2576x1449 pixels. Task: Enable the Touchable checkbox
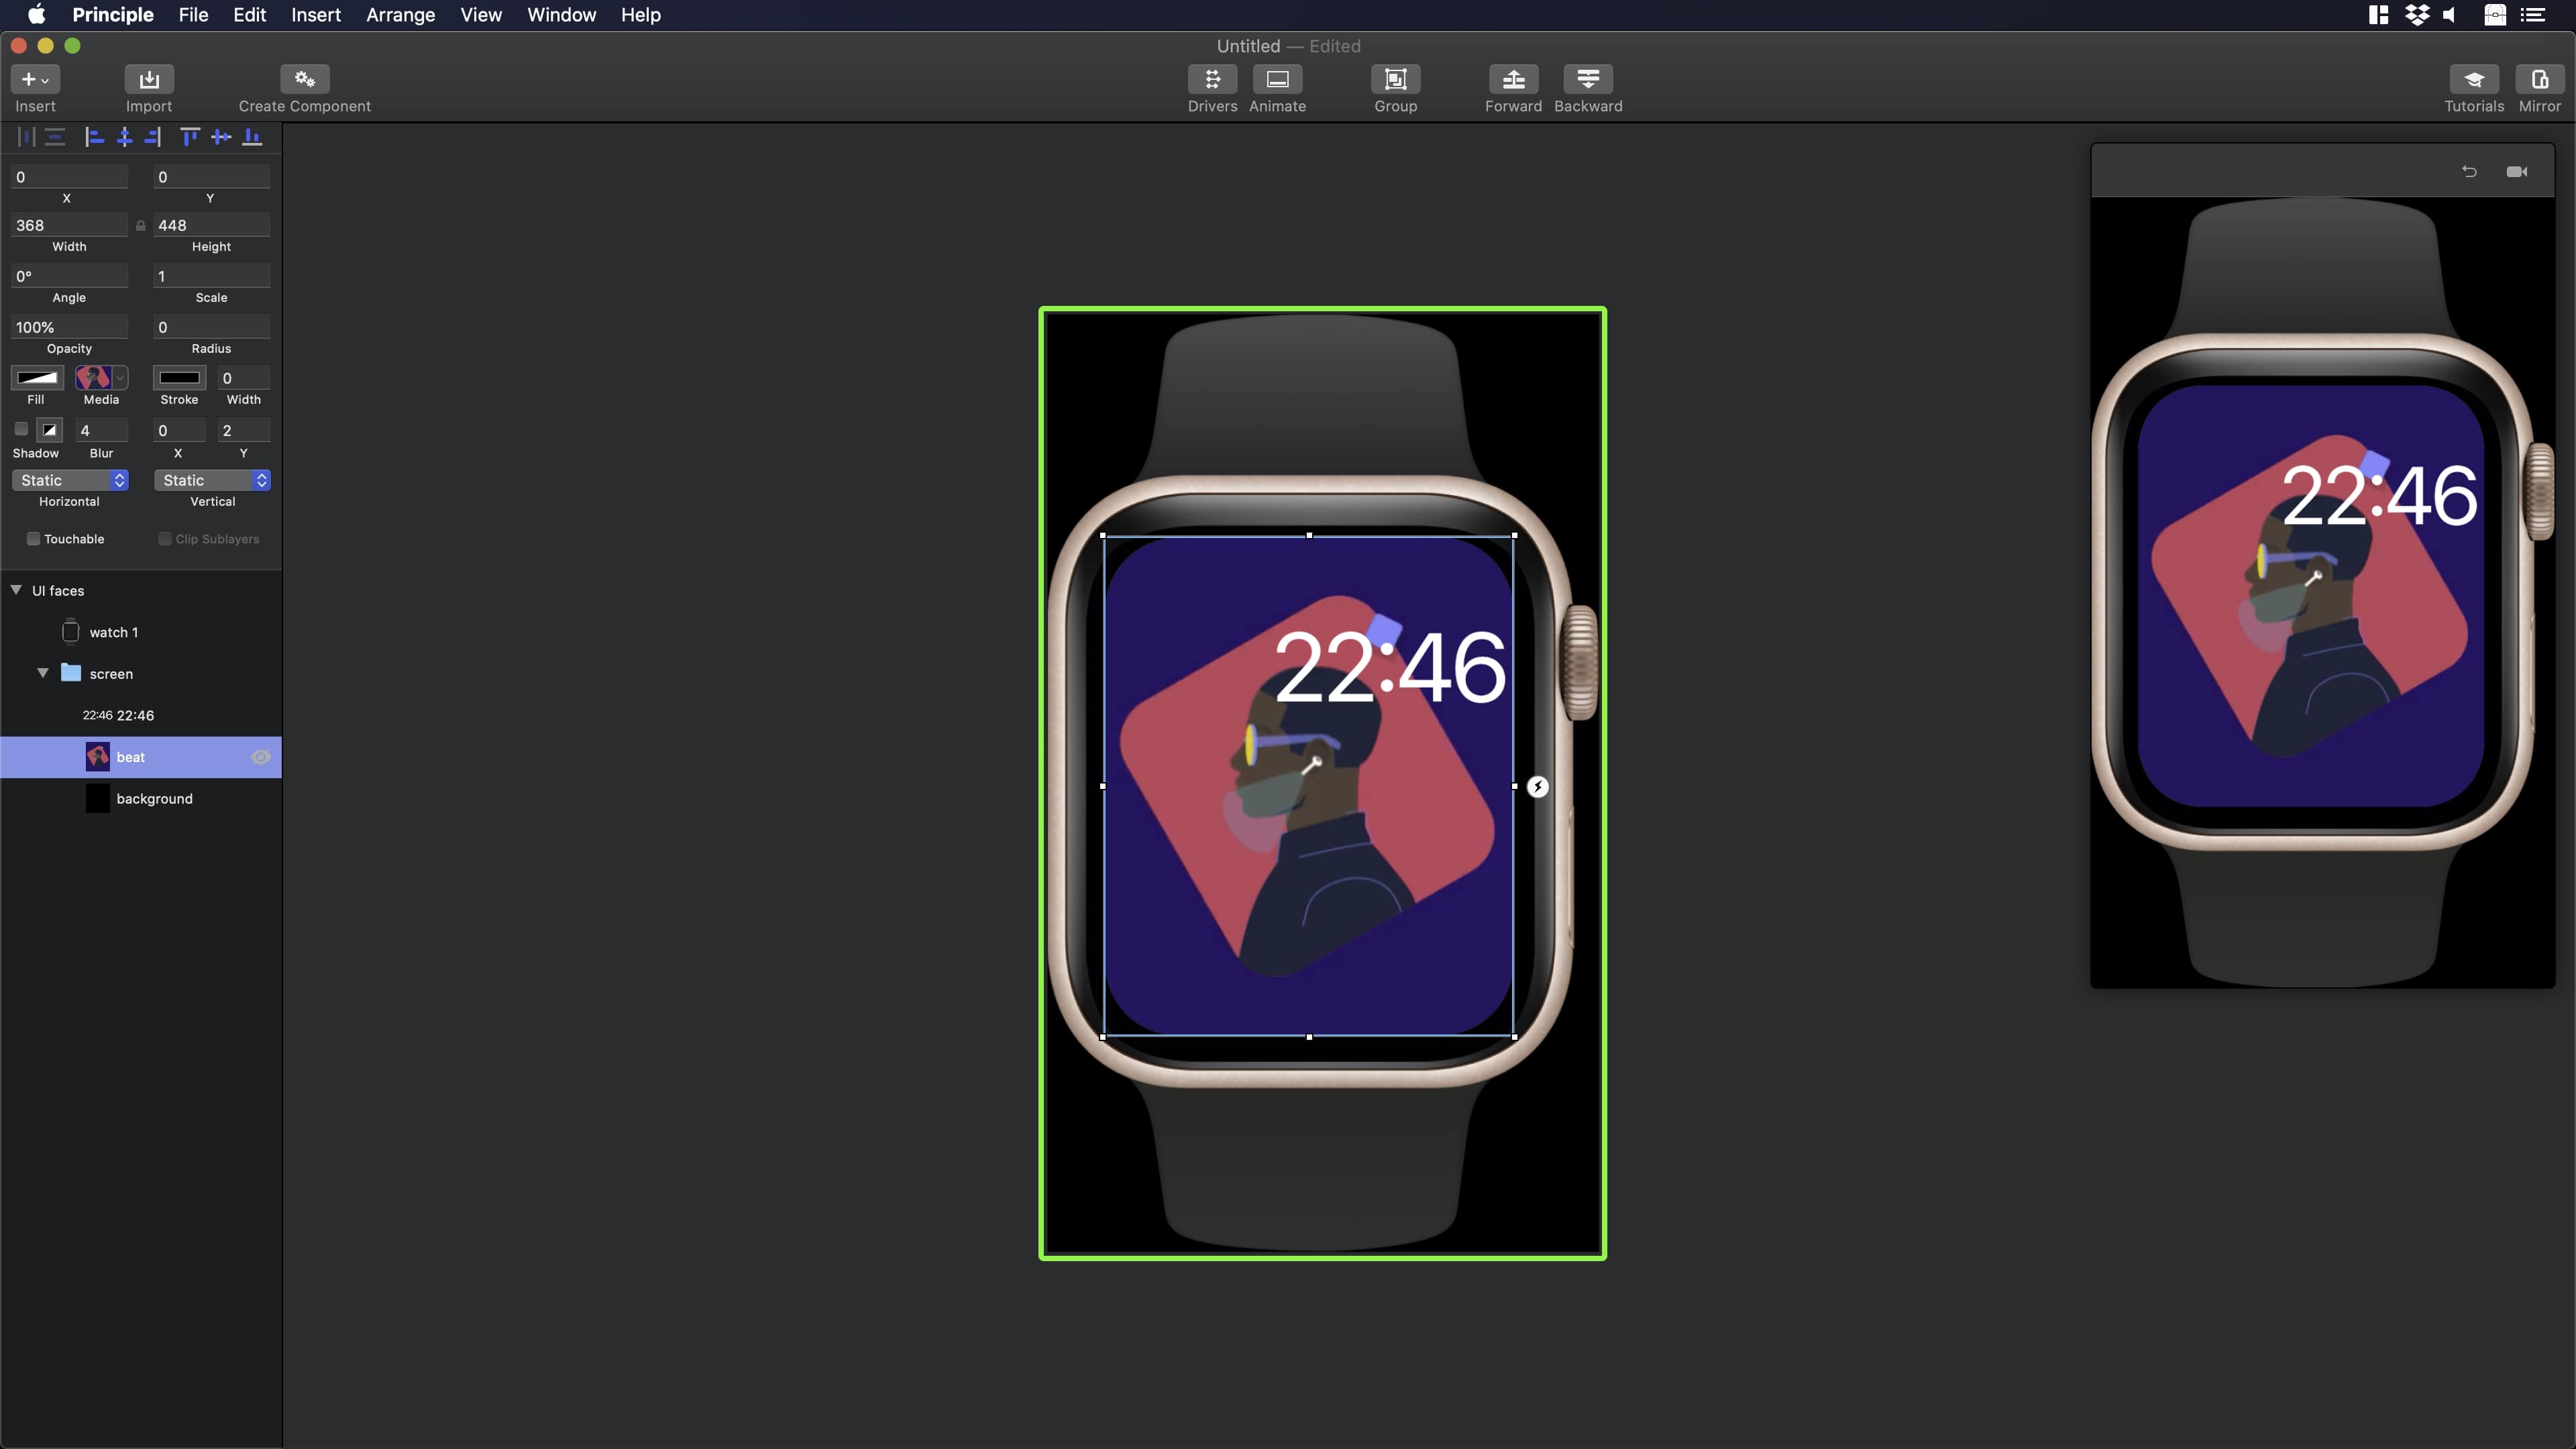[33, 538]
